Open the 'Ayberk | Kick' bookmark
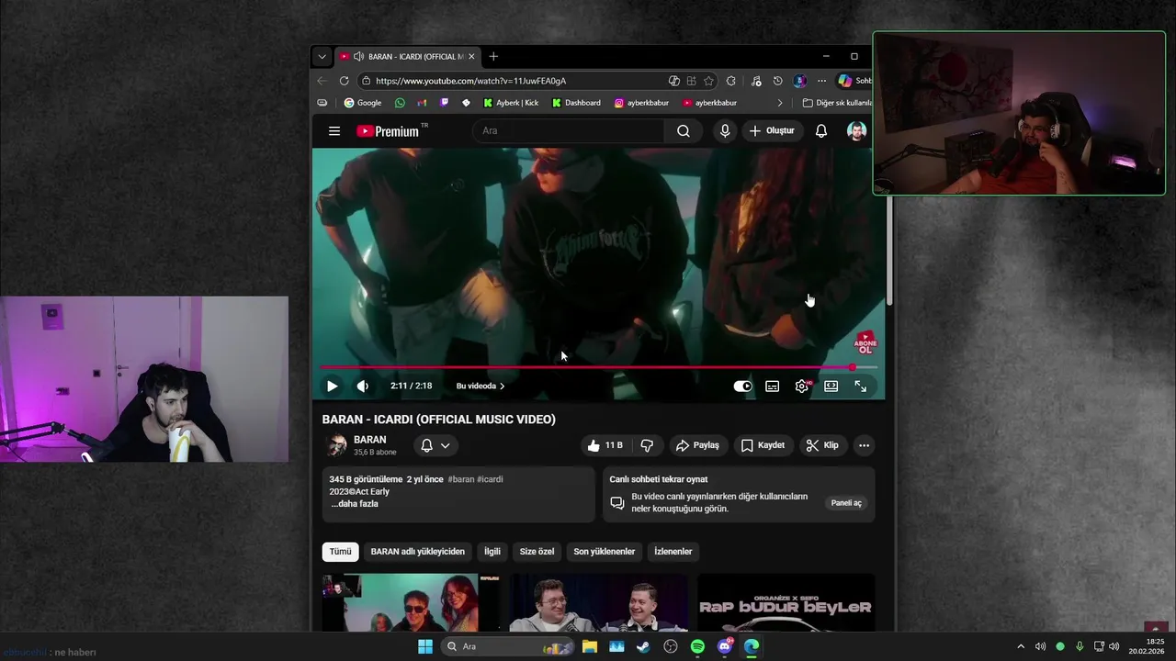The image size is (1176, 661). (511, 103)
